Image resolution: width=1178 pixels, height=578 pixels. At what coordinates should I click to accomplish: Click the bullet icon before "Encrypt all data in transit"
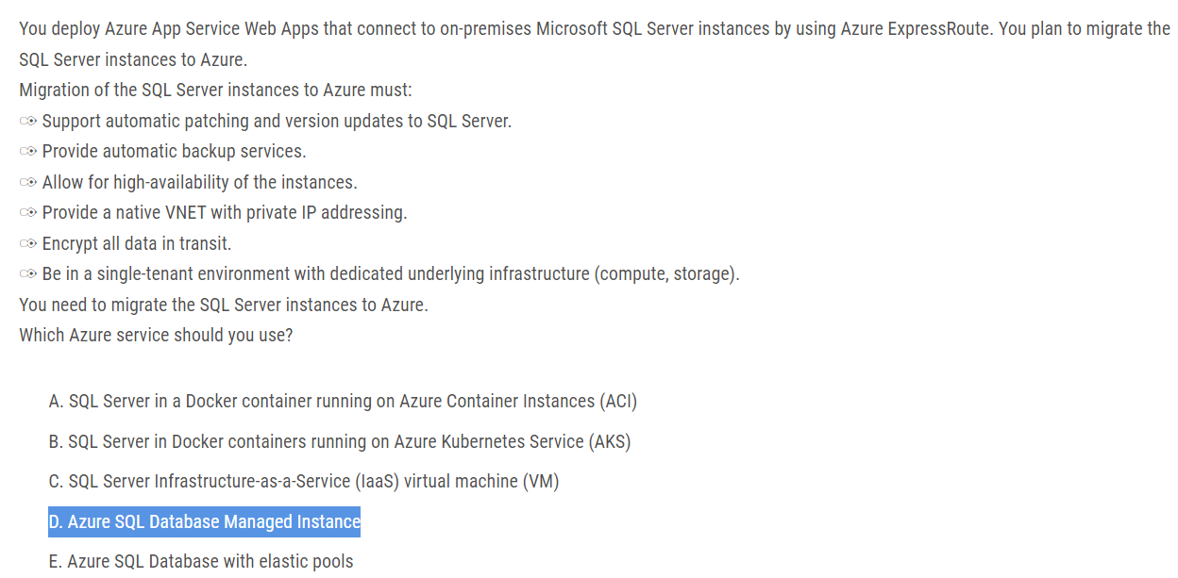[27, 244]
